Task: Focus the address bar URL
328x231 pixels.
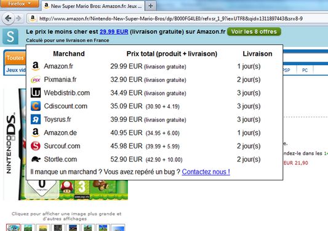Action: click(x=170, y=18)
